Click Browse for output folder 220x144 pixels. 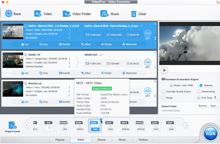click(203, 106)
